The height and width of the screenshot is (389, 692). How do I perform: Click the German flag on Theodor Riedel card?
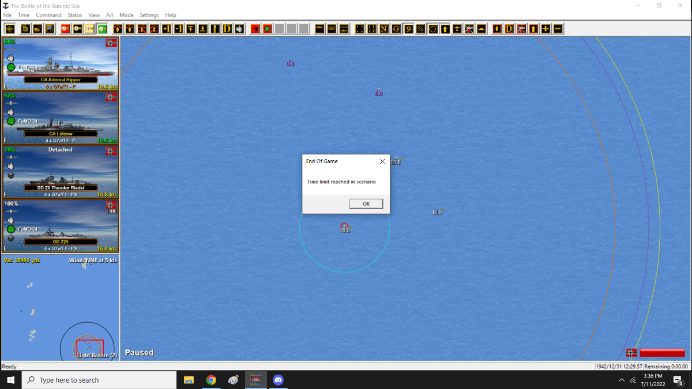pyautogui.click(x=112, y=151)
